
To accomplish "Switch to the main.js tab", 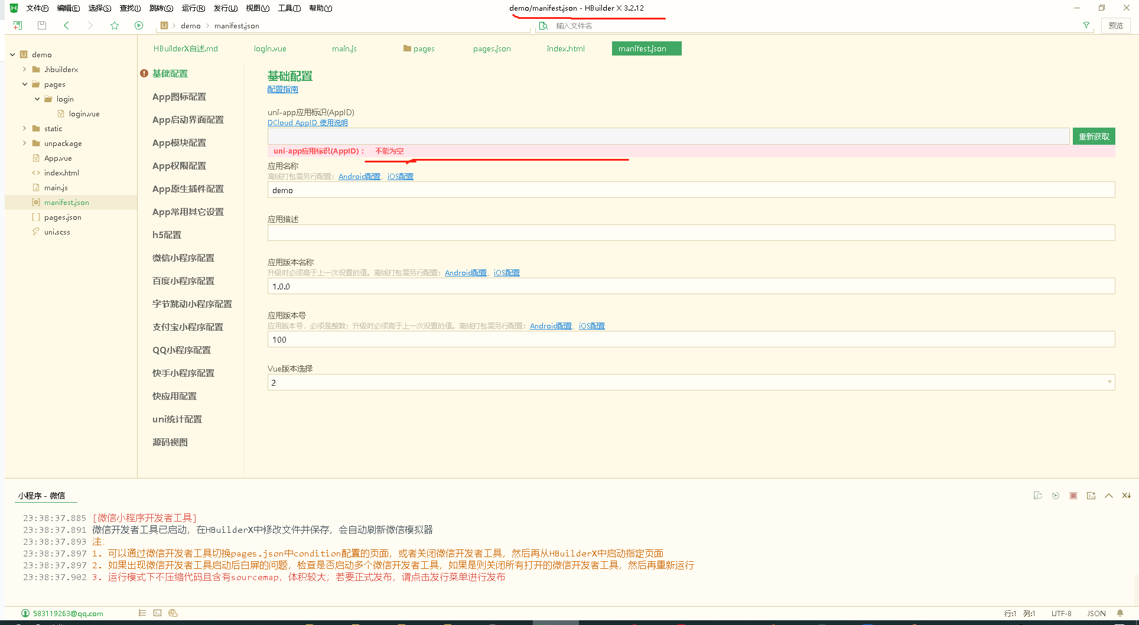I will coord(344,48).
